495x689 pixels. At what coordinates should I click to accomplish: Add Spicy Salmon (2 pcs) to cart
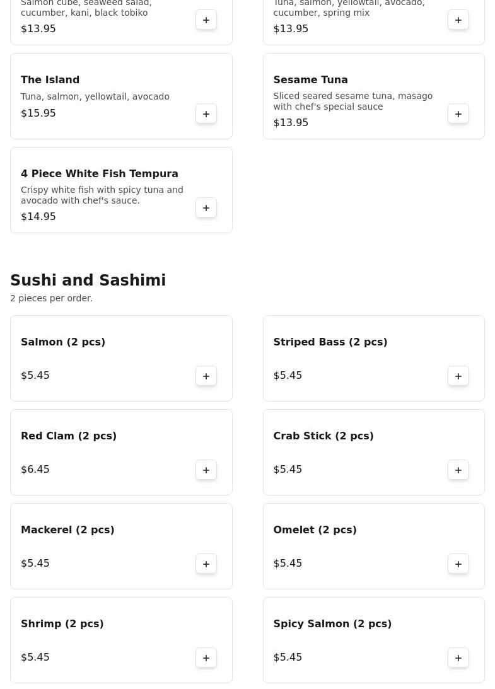pos(458,658)
